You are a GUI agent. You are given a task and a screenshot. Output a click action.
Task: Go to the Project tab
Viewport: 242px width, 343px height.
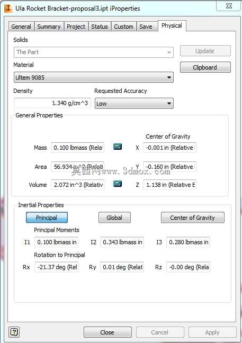pyautogui.click(x=76, y=27)
